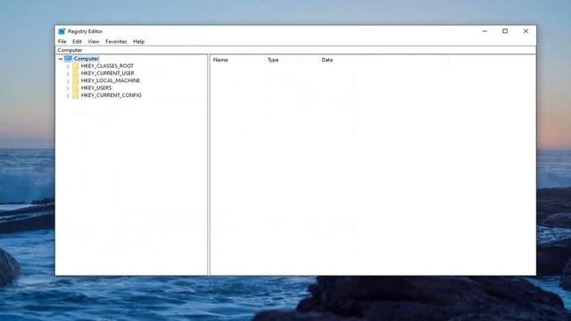This screenshot has height=321, width=571.
Task: Sort by the Name column header
Action: point(237,60)
